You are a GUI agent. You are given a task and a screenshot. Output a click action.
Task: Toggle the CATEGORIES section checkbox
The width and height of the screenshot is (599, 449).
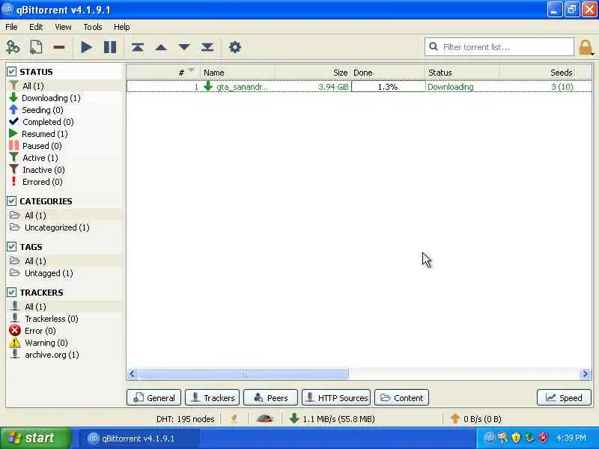(x=11, y=201)
